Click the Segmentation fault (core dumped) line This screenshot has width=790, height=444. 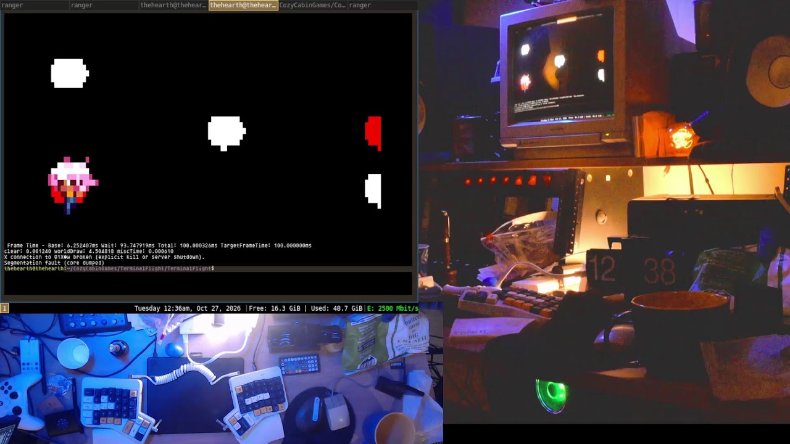tap(54, 263)
